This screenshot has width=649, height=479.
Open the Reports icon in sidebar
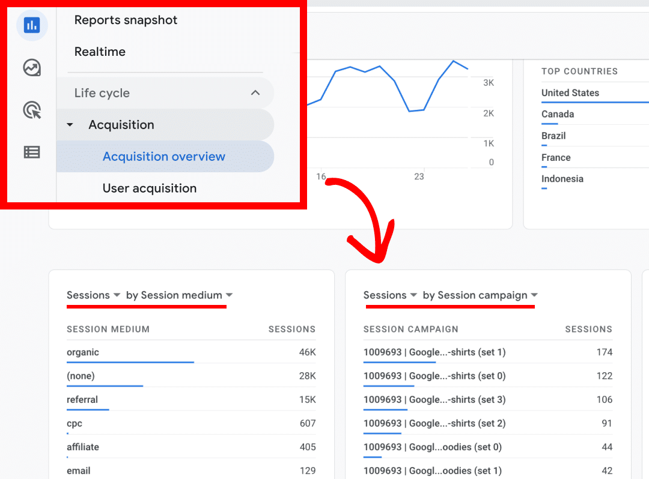(32, 25)
